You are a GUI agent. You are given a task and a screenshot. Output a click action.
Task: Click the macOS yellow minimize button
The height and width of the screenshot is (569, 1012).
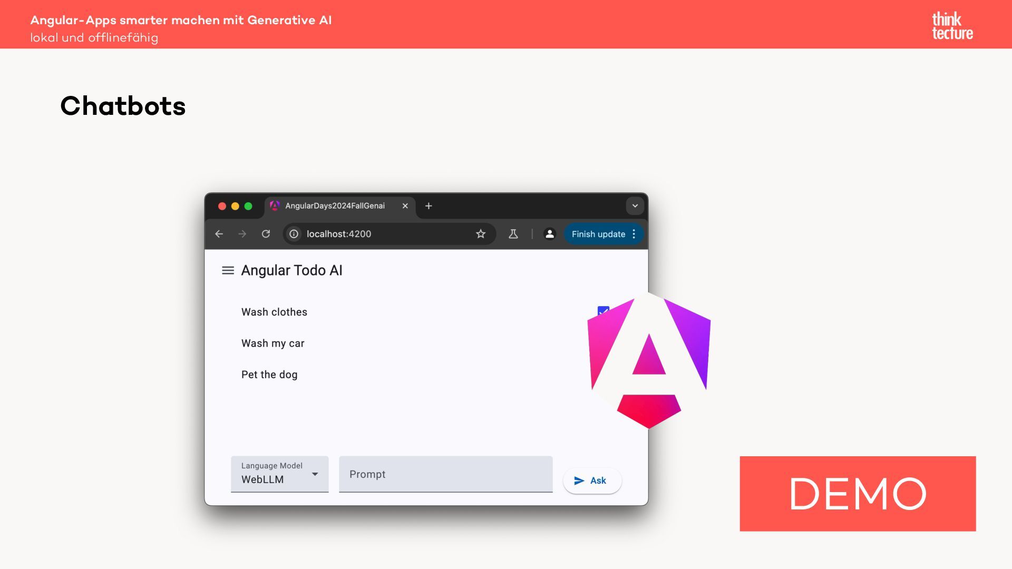click(x=235, y=206)
